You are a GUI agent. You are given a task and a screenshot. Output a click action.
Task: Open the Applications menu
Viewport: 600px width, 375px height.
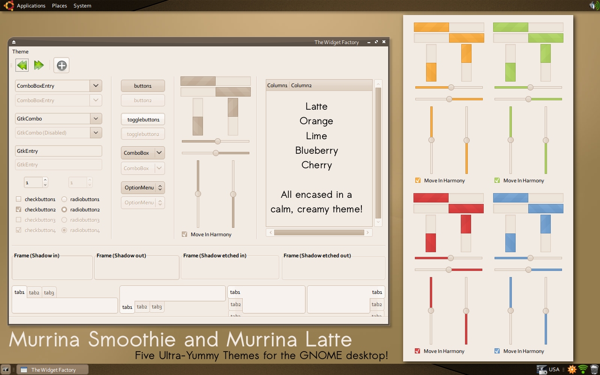pyautogui.click(x=31, y=6)
